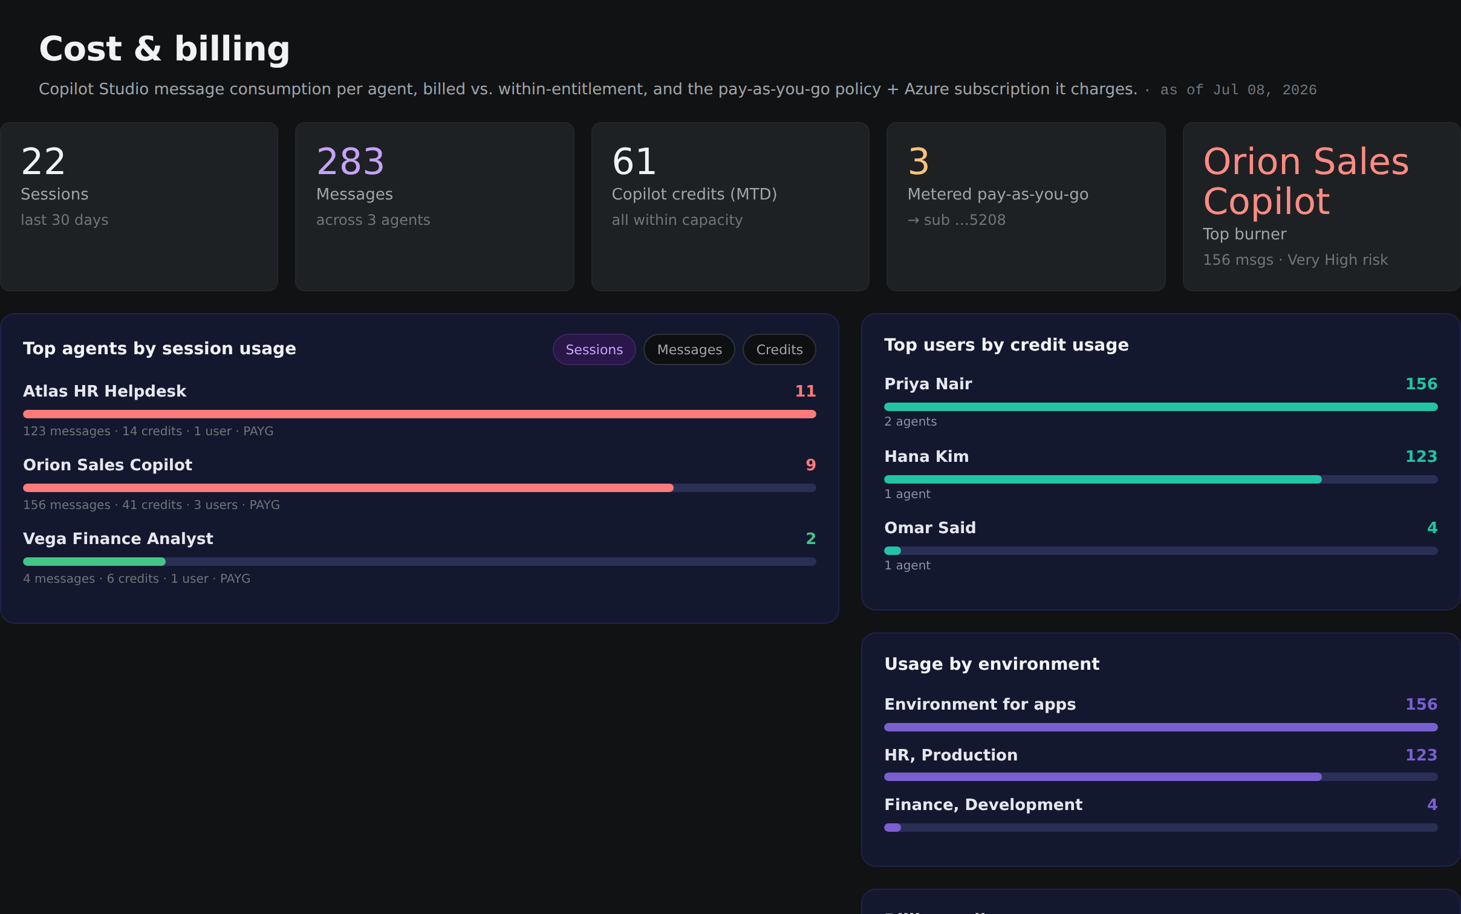Click the Environment for apps usage bar
Image resolution: width=1461 pixels, height=914 pixels.
pos(1161,727)
